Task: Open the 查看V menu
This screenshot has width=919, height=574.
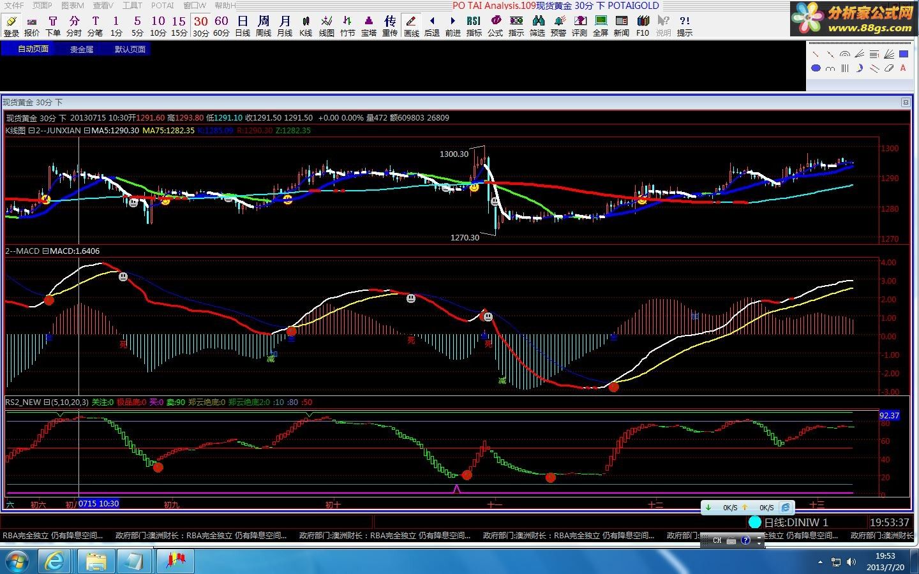Action: pos(103,6)
